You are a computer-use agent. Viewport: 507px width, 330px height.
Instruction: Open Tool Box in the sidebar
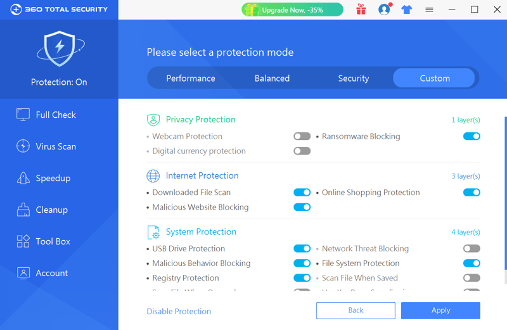pyautogui.click(x=44, y=241)
